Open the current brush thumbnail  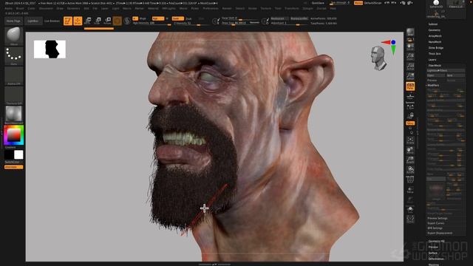point(13,35)
